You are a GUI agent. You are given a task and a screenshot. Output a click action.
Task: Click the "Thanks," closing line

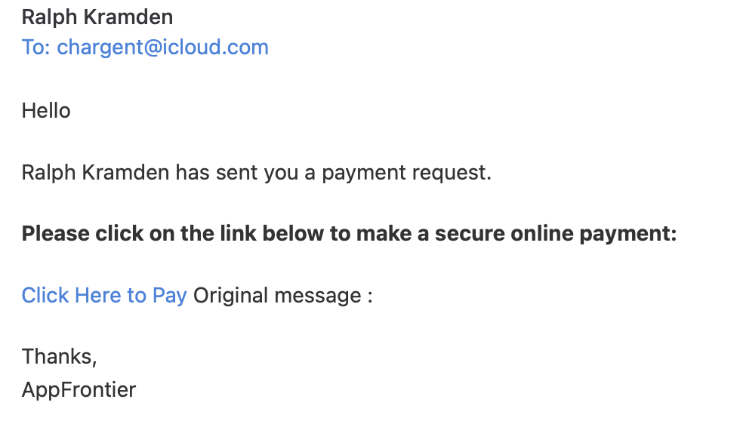point(59,356)
